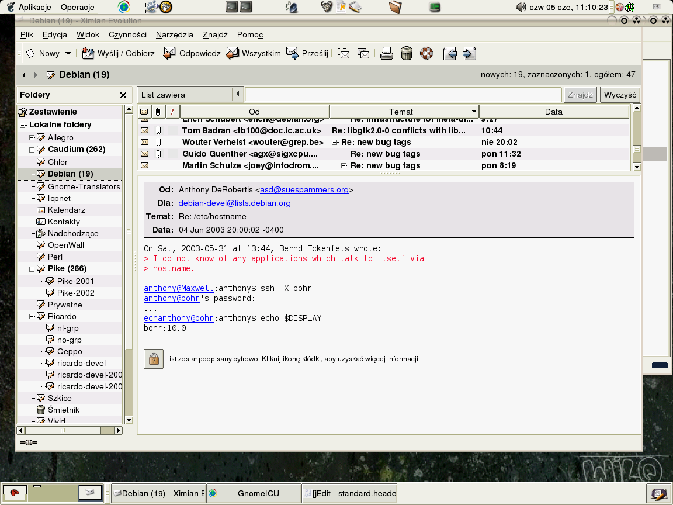The image size is (673, 505).
Task: Click the padlock digital signature icon
Action: (153, 359)
